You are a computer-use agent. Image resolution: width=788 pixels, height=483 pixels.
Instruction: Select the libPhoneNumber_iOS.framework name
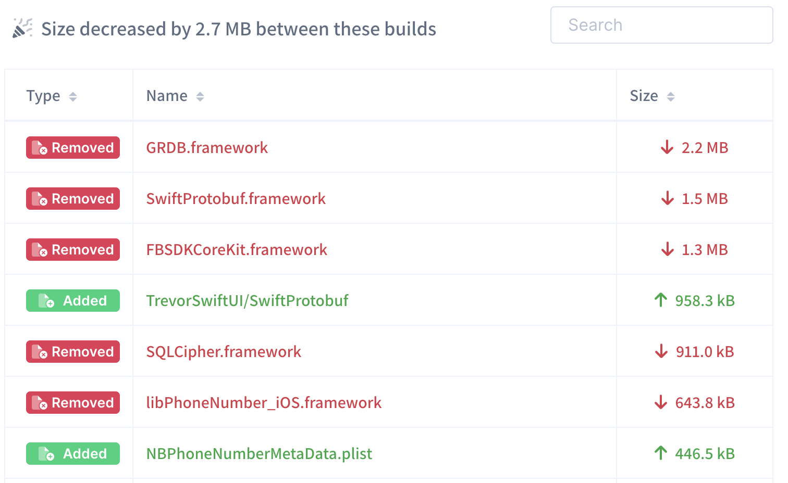[x=263, y=402]
